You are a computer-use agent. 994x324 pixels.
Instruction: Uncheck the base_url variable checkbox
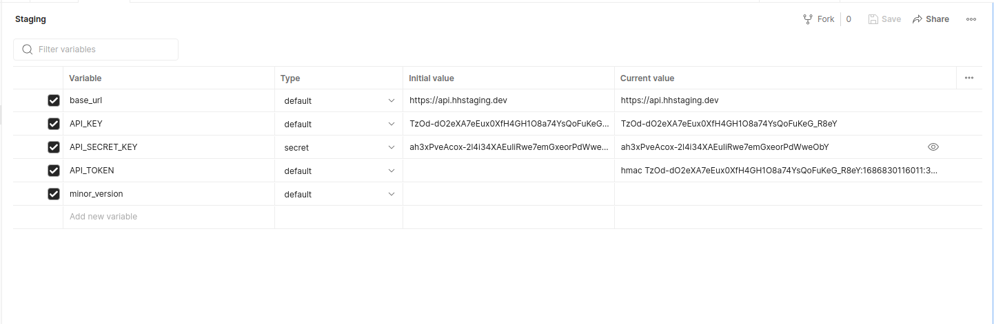click(x=54, y=100)
